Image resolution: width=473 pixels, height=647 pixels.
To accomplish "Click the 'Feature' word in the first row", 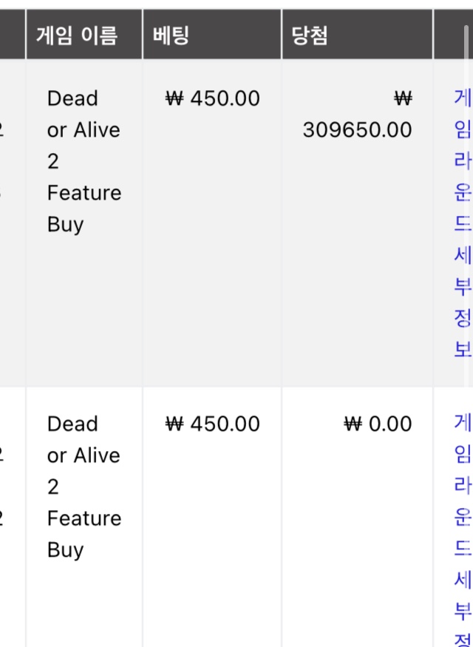I will coord(84,193).
